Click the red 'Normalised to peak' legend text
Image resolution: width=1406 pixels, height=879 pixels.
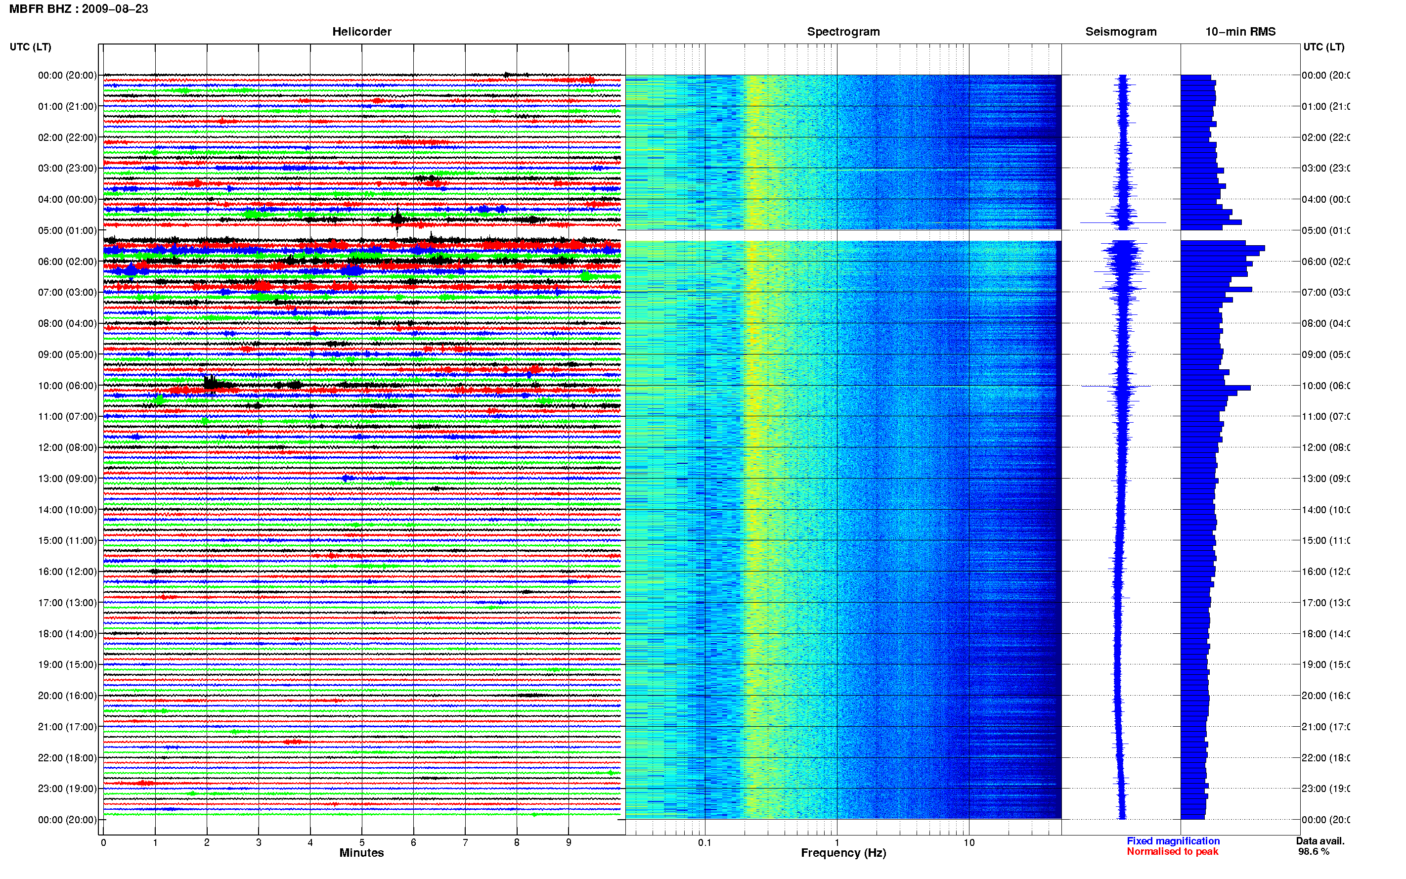(1172, 851)
